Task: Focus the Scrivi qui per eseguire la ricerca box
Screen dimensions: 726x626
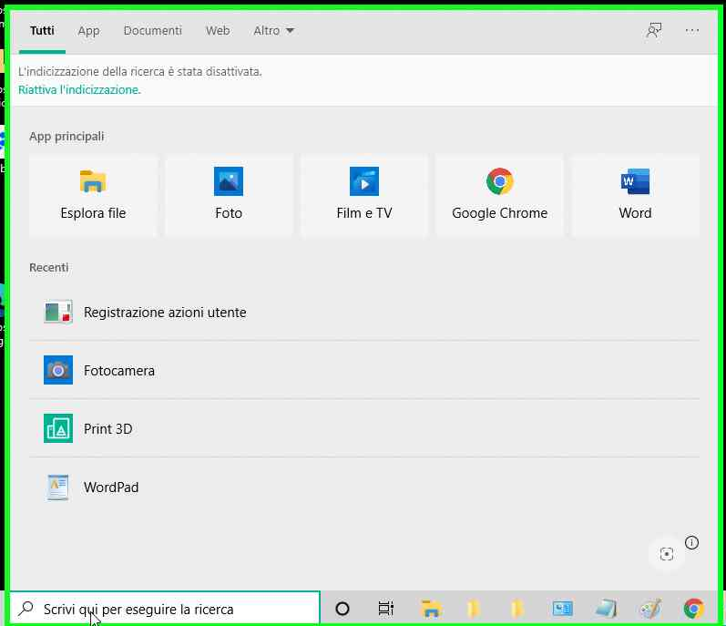Action: click(x=164, y=609)
